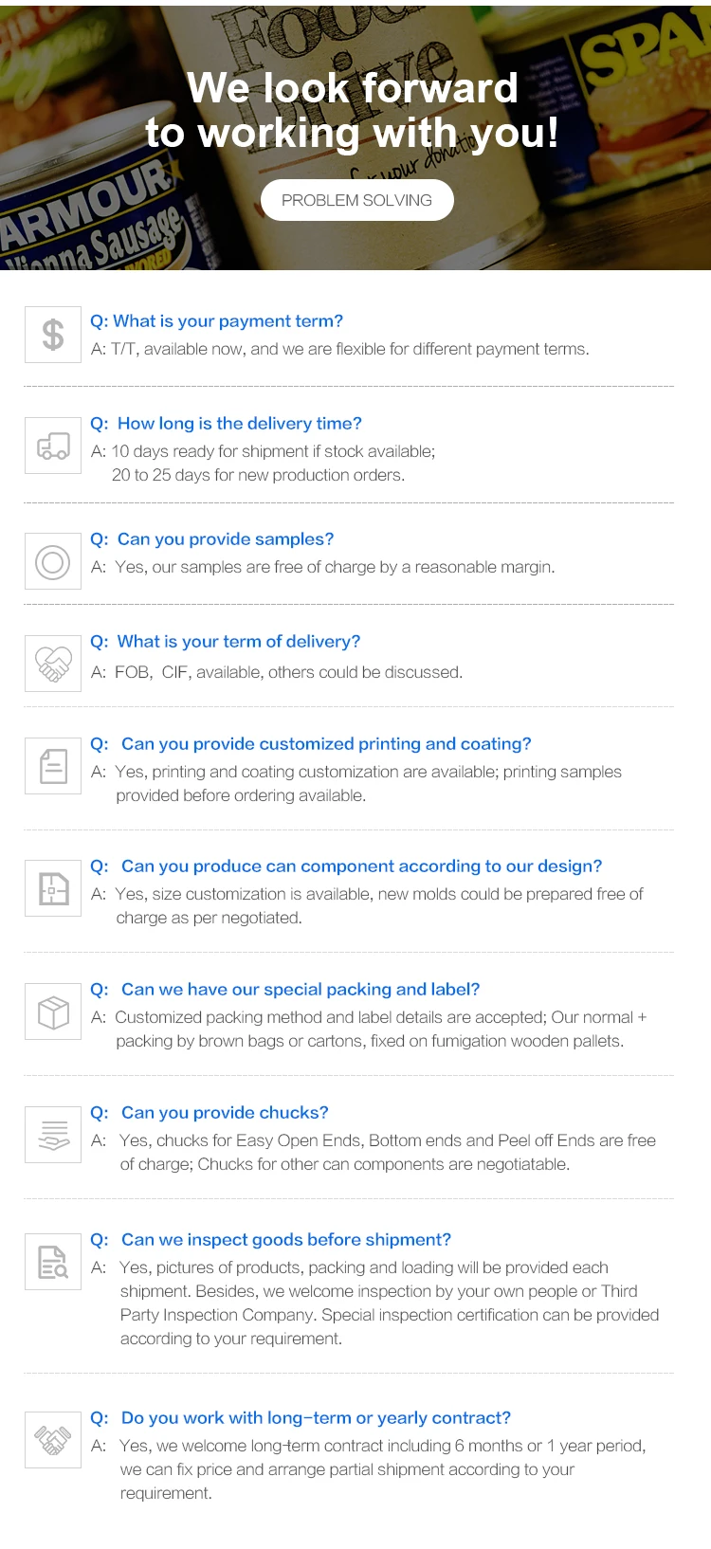Click the banner headline 'We look forward'

pyautogui.click(x=353, y=88)
